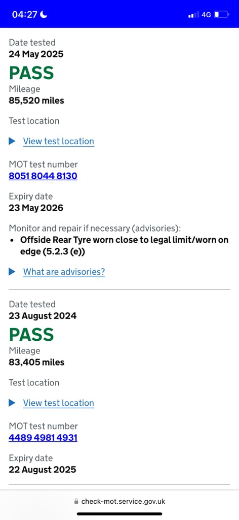Tap the battery level icon
This screenshot has width=239, height=520.
(221, 15)
